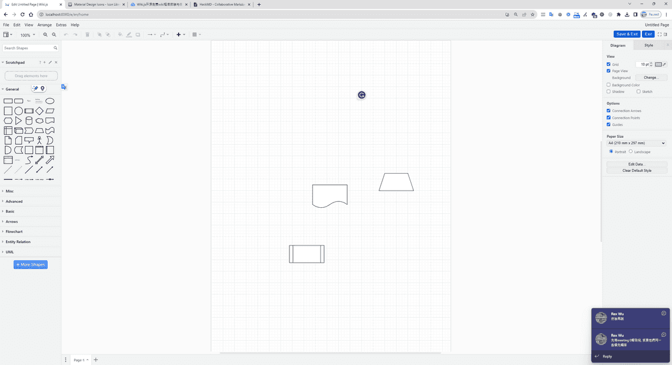Viewport: 672px width, 365px height.
Task: Click the undo arrow in toolbar
Action: pyautogui.click(x=66, y=35)
